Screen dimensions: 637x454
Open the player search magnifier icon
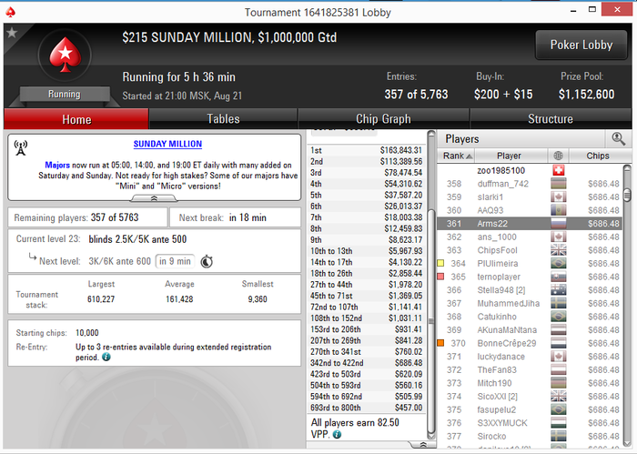(x=618, y=139)
